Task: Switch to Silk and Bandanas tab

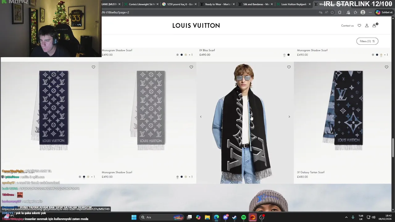Action: click(x=256, y=4)
